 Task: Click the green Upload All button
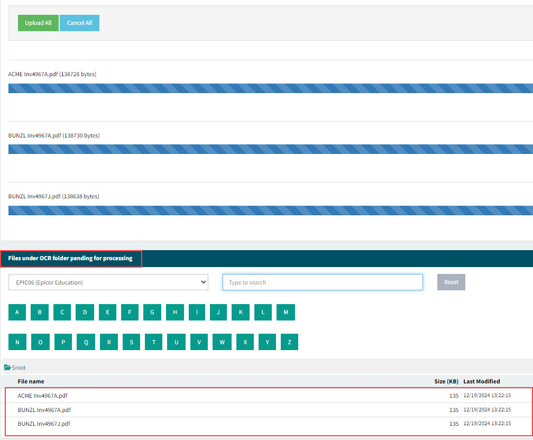(38, 23)
